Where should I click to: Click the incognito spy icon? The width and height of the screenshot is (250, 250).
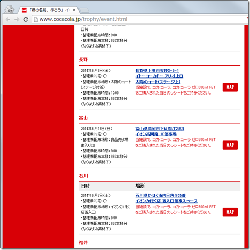(9, 9)
